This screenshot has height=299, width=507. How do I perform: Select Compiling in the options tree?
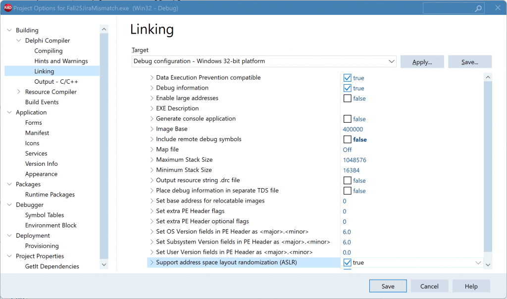tap(49, 51)
